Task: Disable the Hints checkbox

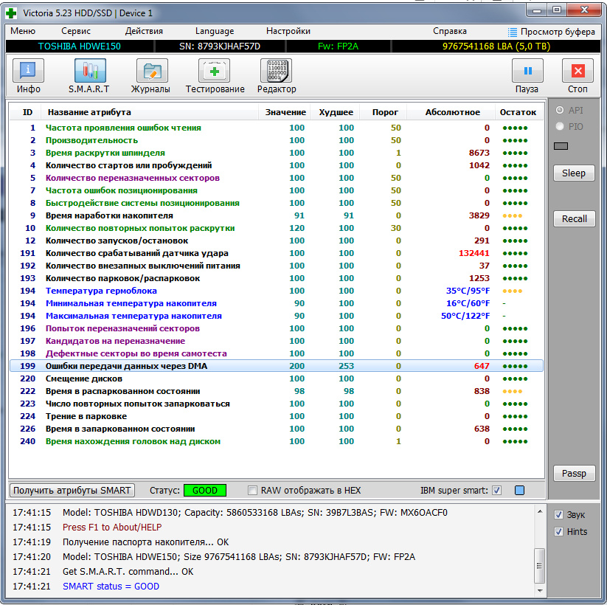Action: (x=559, y=531)
